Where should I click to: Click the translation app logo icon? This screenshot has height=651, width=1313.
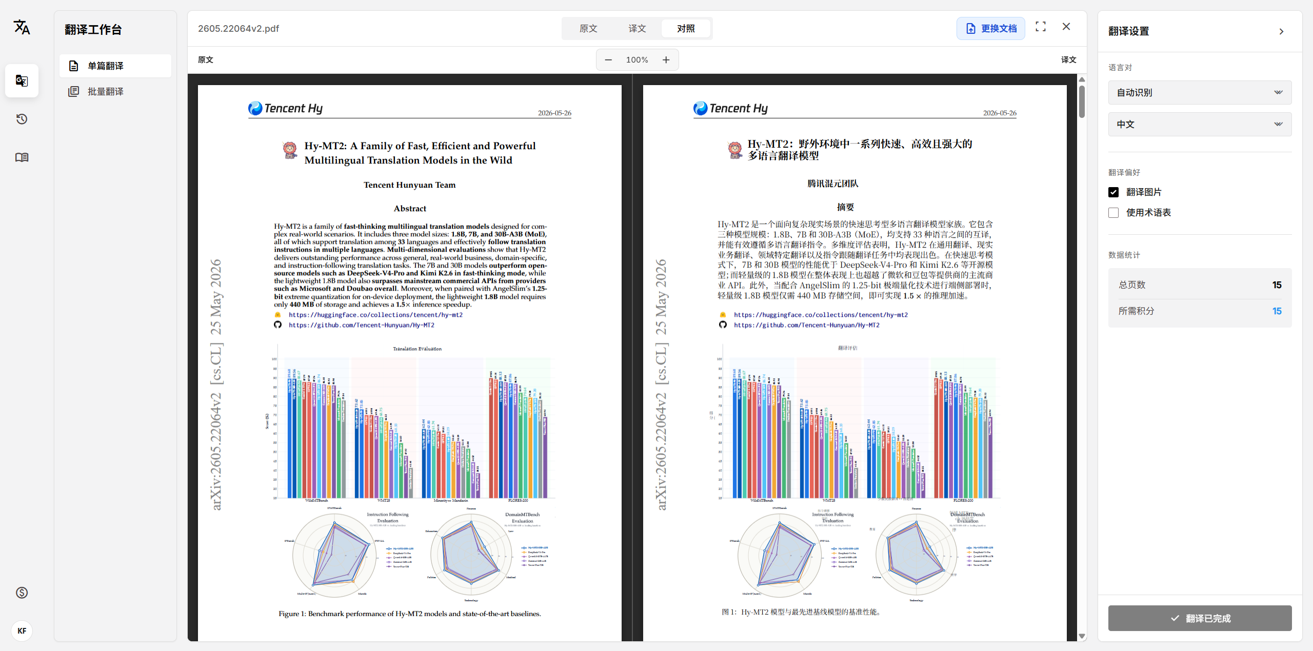[22, 27]
